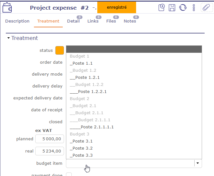Go to the Links tab
This screenshot has height=176, width=214.
coord(93,21)
